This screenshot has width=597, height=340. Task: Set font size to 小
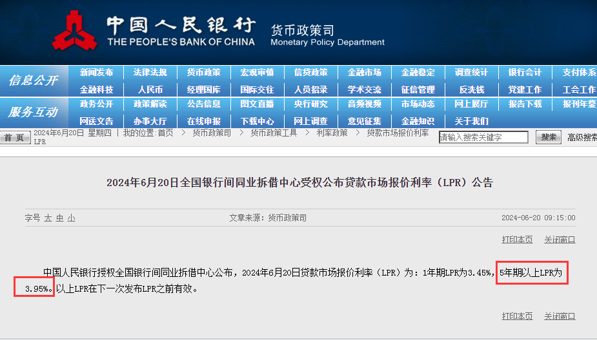coord(71,218)
